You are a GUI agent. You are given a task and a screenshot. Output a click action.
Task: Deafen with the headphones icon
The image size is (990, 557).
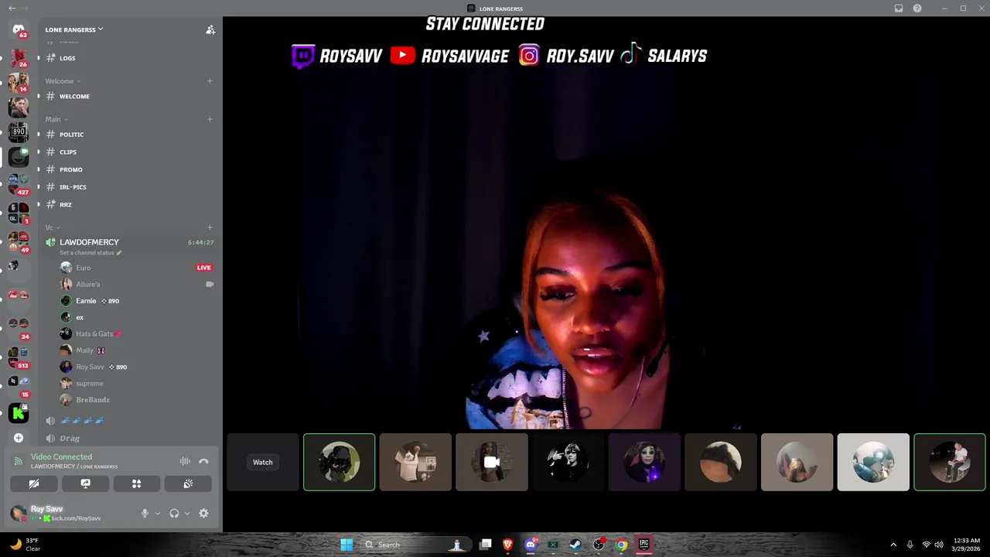tap(174, 513)
